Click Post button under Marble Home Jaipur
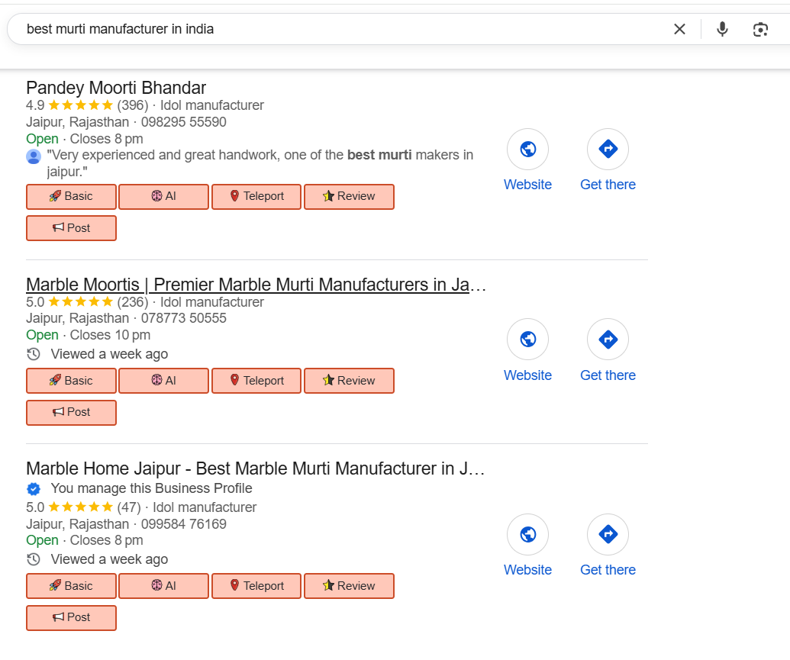790x660 pixels. tap(71, 617)
